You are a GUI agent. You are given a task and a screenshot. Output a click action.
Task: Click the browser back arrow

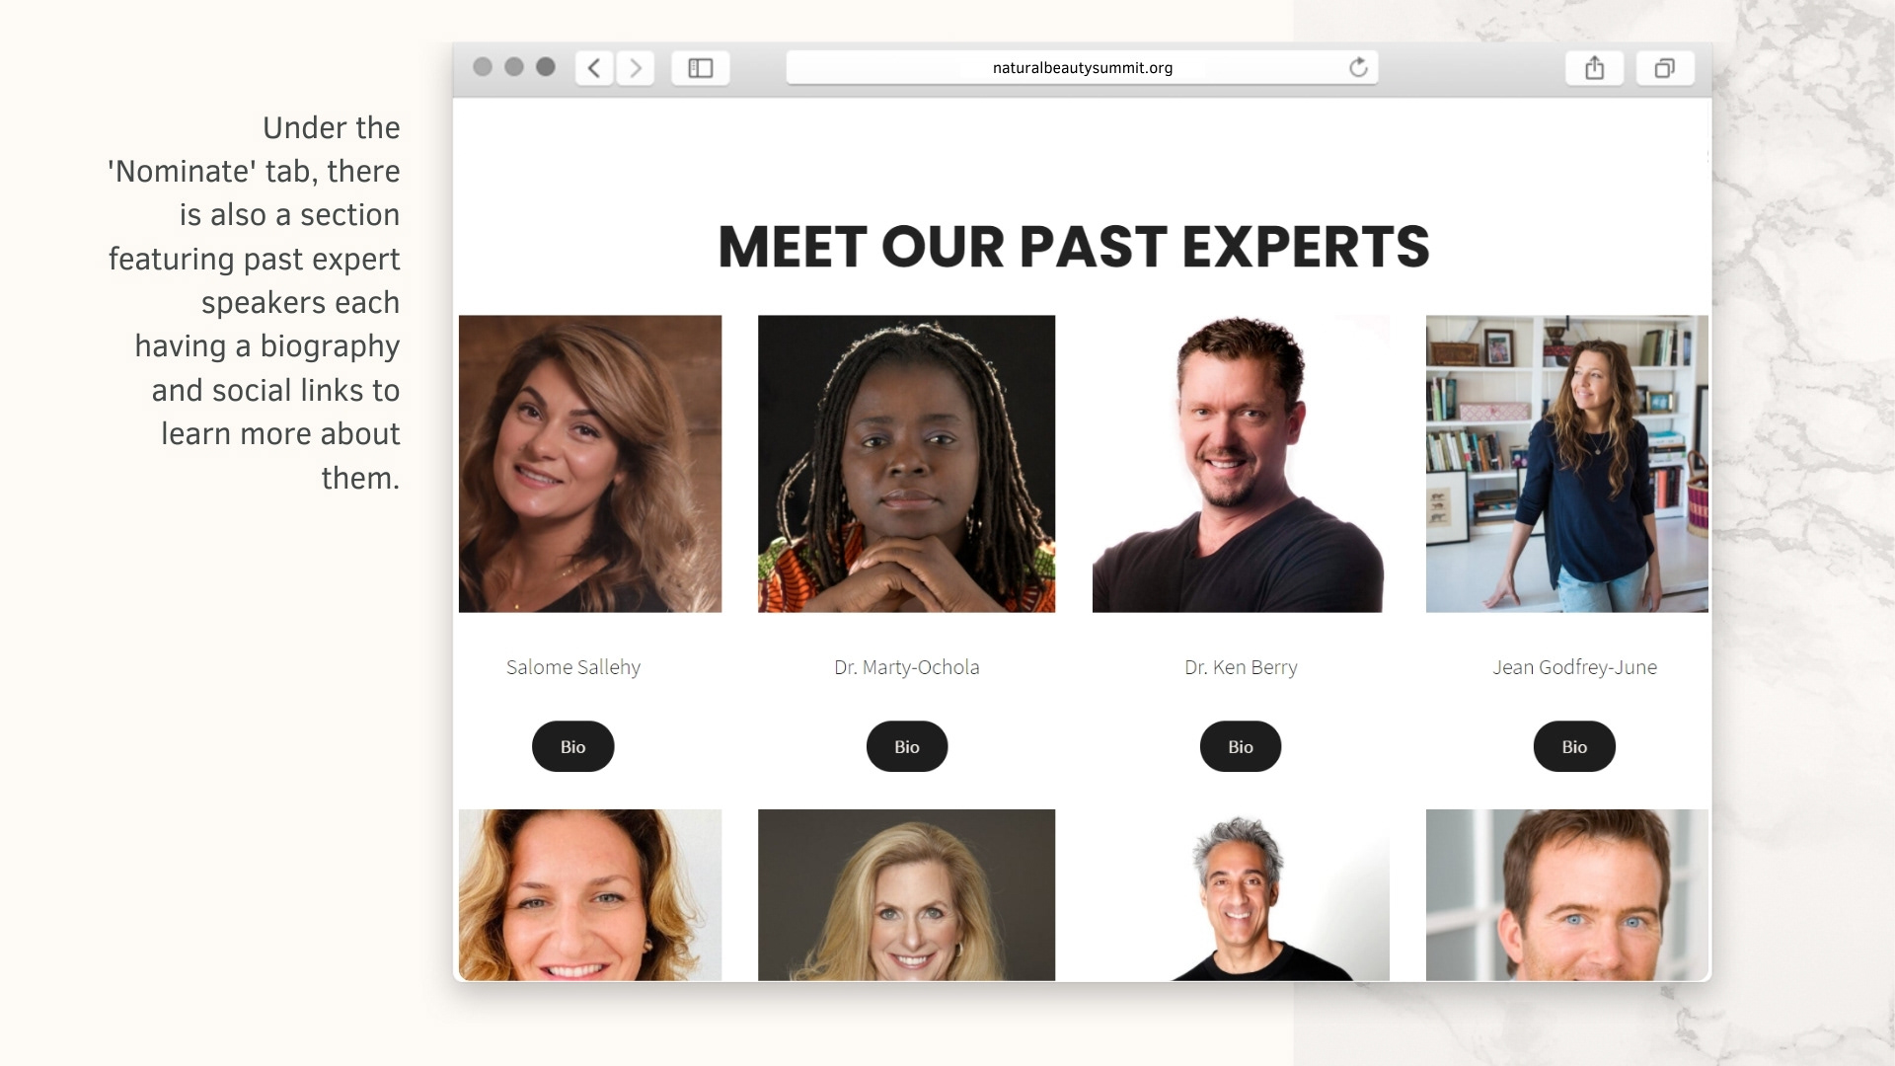(594, 68)
